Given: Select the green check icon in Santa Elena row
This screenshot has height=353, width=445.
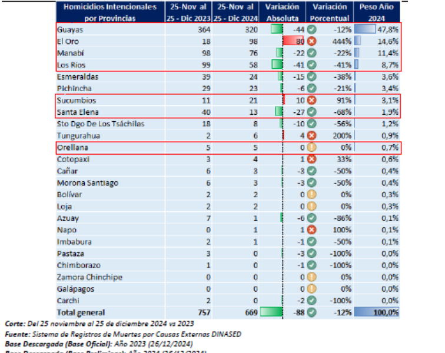Looking at the screenshot, I should tap(311, 112).
